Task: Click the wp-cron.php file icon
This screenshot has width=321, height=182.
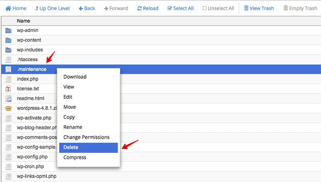Action: [x=8, y=166]
